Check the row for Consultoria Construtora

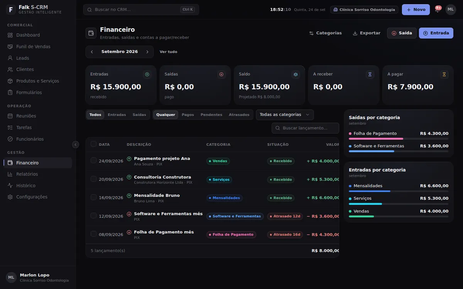pos(93,179)
